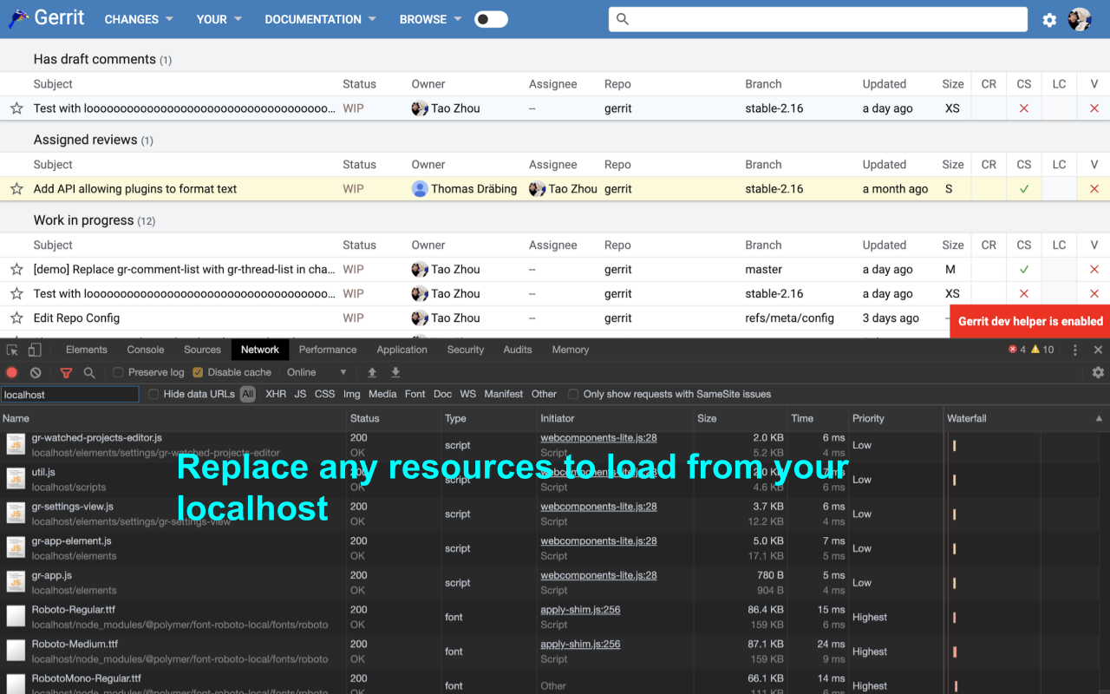Expand the Changes dropdown menu
The image size is (1110, 694).
[x=139, y=19]
